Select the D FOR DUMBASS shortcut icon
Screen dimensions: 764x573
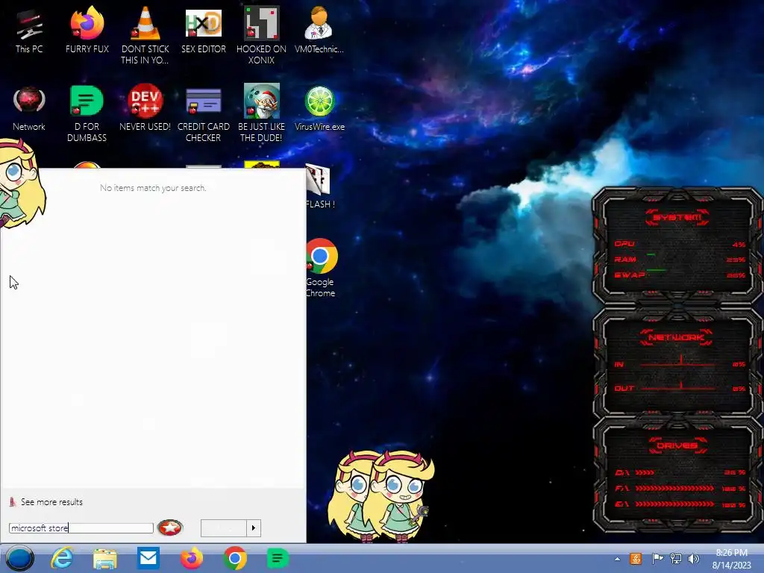coord(87,113)
